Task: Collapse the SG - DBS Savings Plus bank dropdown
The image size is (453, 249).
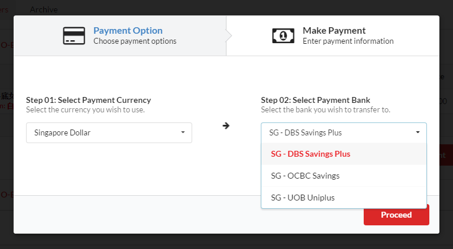Action: 344,132
